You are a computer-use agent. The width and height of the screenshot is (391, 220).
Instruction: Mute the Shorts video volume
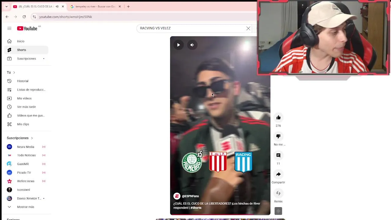pyautogui.click(x=192, y=45)
